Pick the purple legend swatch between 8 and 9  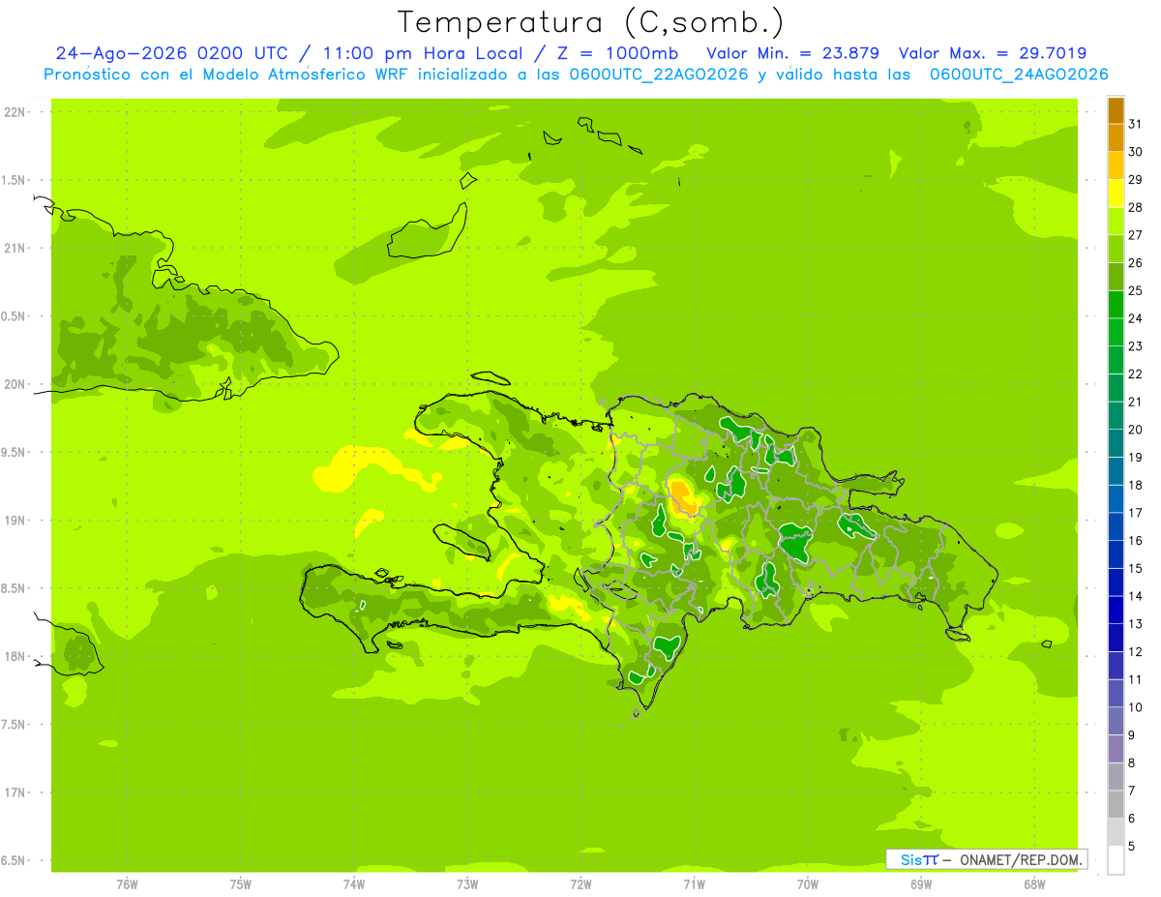pos(1116,749)
